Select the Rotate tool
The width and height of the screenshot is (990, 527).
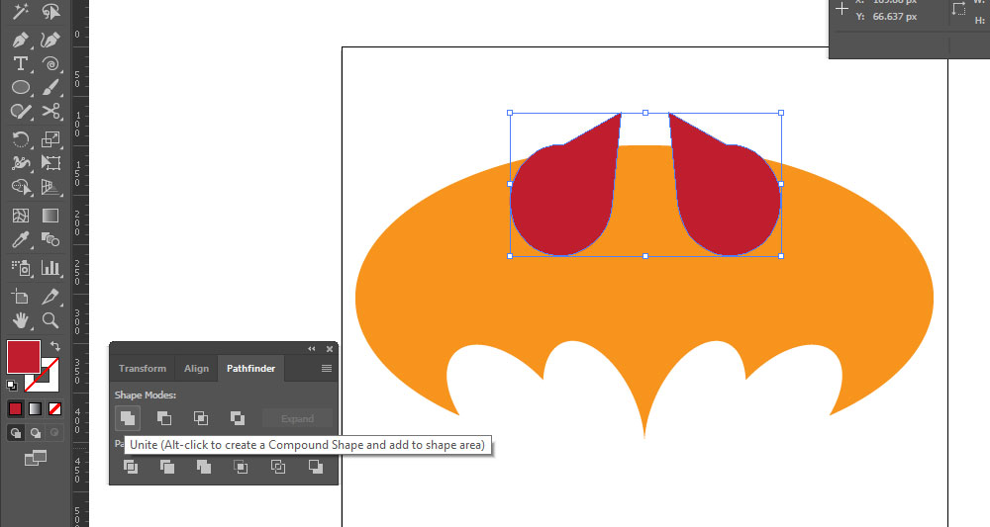click(20, 138)
